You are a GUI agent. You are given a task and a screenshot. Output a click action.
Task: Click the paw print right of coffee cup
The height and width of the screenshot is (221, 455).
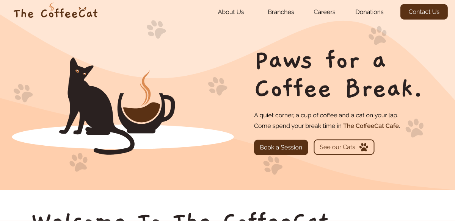click(218, 86)
